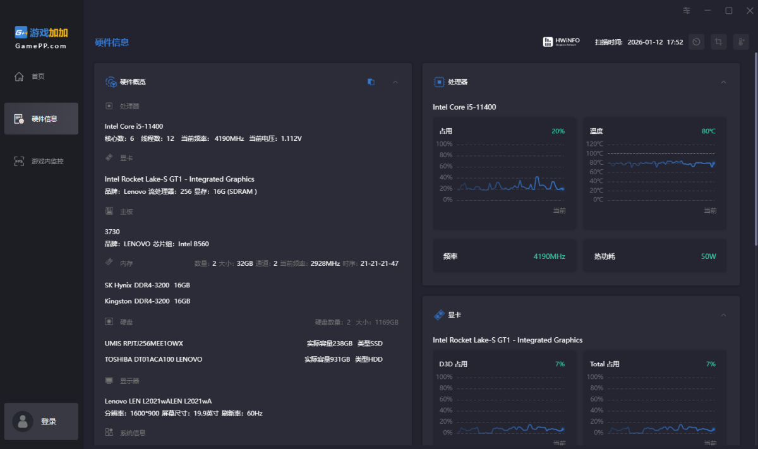
Task: Copy hardware overview with the copy icon
Action: (x=371, y=82)
